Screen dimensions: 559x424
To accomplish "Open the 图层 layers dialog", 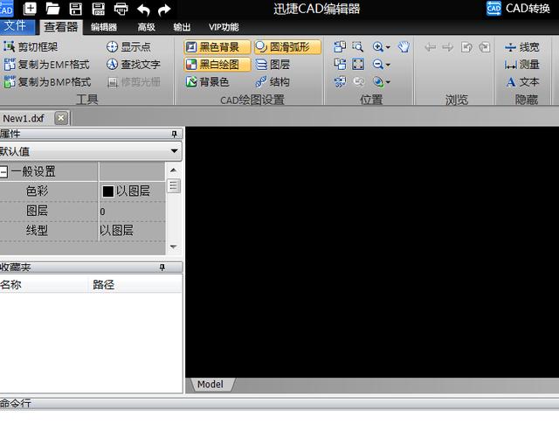I will click(x=273, y=65).
